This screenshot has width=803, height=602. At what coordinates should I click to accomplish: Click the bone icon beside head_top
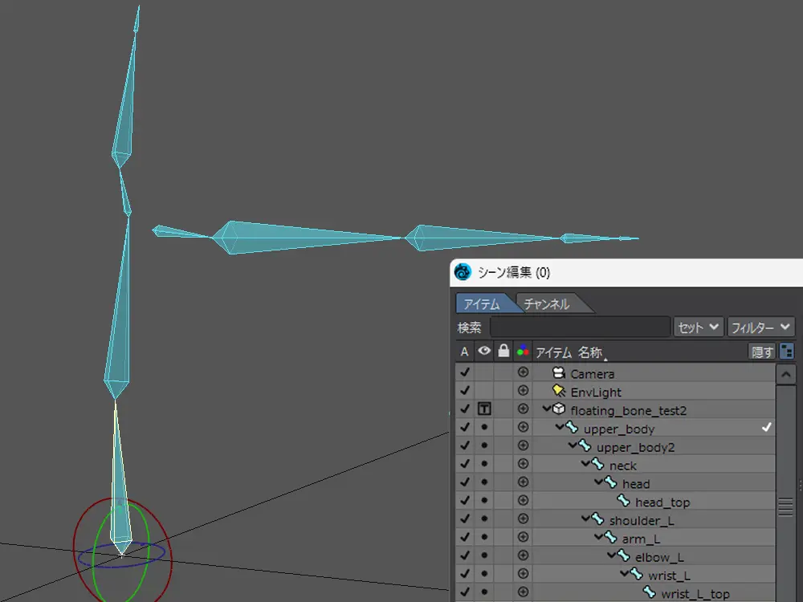623,502
